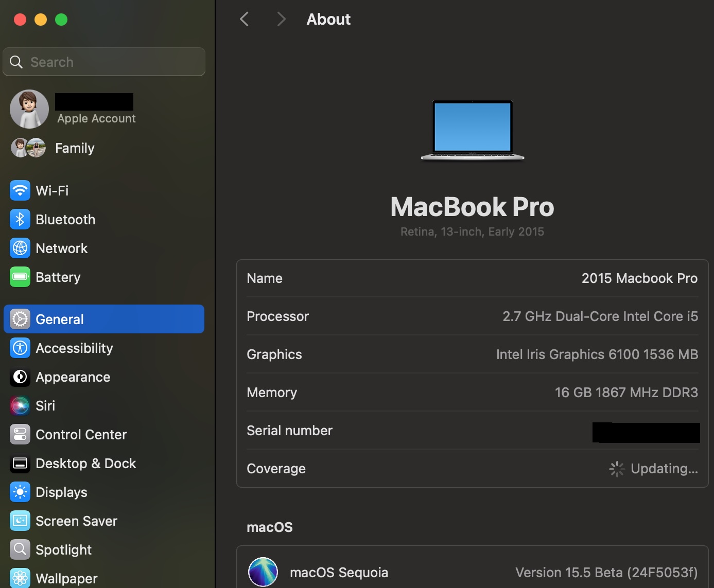This screenshot has height=588, width=714.
Task: Click the Wallpaper flower icon
Action: 20,578
